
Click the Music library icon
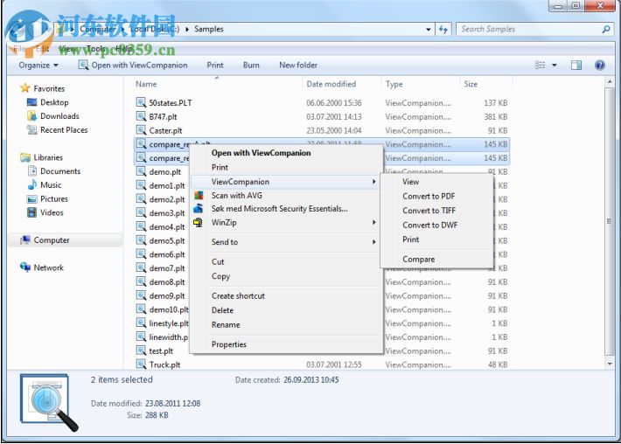[x=32, y=184]
